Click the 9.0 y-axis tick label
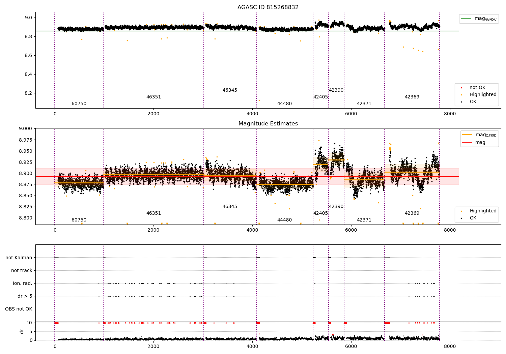Screen dimensions: 506x354 pos(28,18)
